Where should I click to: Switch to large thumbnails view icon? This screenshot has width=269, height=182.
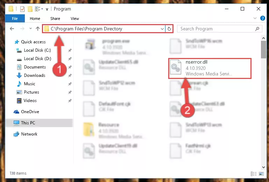pyautogui.click(x=261, y=174)
